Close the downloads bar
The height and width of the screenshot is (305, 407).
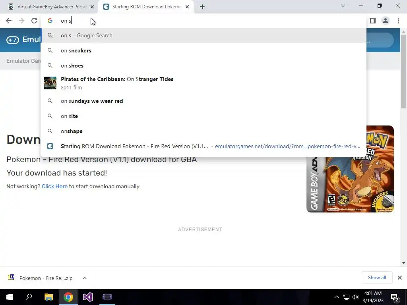(400, 278)
